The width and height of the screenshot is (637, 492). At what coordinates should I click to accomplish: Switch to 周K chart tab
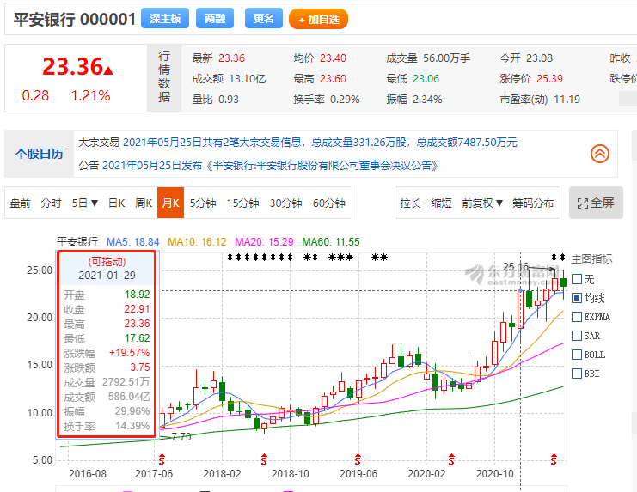click(144, 203)
